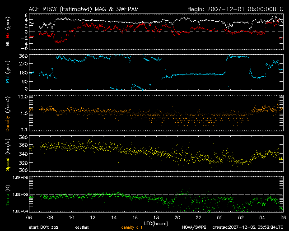289x231 pixels.
Task: Click the '20' hour tick label
Action: (x=177, y=217)
